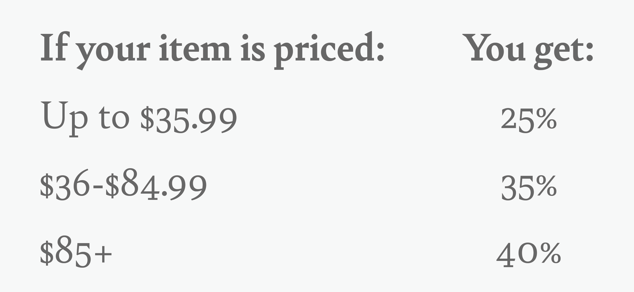
Task: Click the 35% payout value
Action: tap(528, 187)
